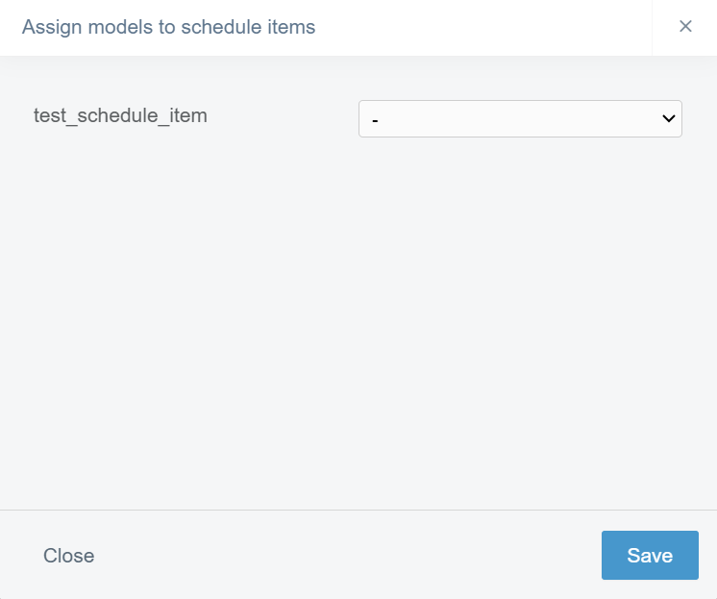717x599 pixels.
Task: Select the '-' placeholder value in the combo box
Action: coord(375,119)
